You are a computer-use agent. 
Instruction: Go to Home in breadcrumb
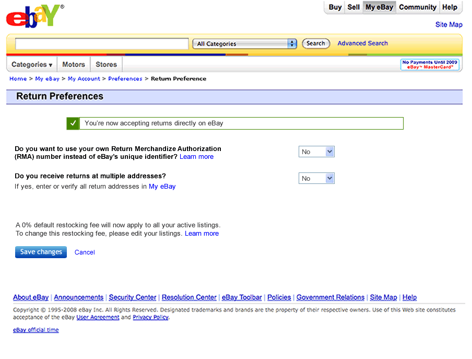tap(18, 78)
